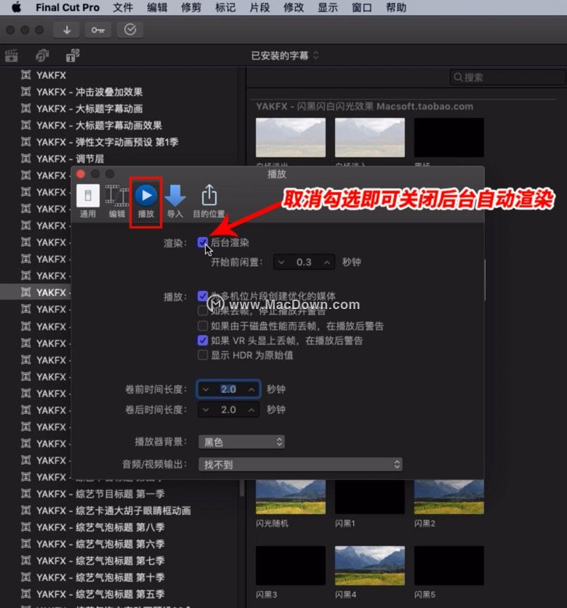This screenshot has width=567, height=608.
Task: Open the Final Cut Pro app menu
Action: point(68,7)
